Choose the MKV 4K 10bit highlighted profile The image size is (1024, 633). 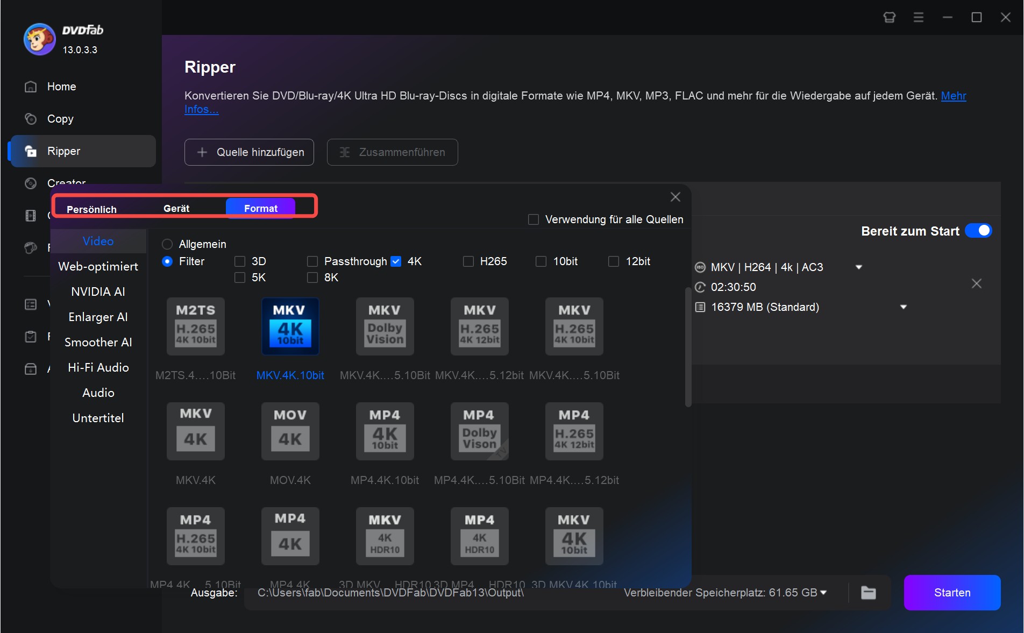(290, 326)
